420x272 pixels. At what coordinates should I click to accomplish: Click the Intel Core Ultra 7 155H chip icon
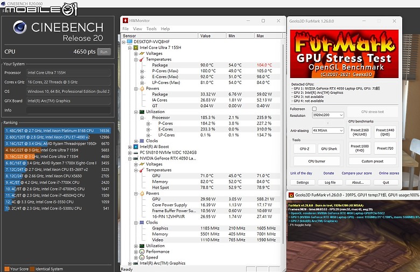point(136,48)
